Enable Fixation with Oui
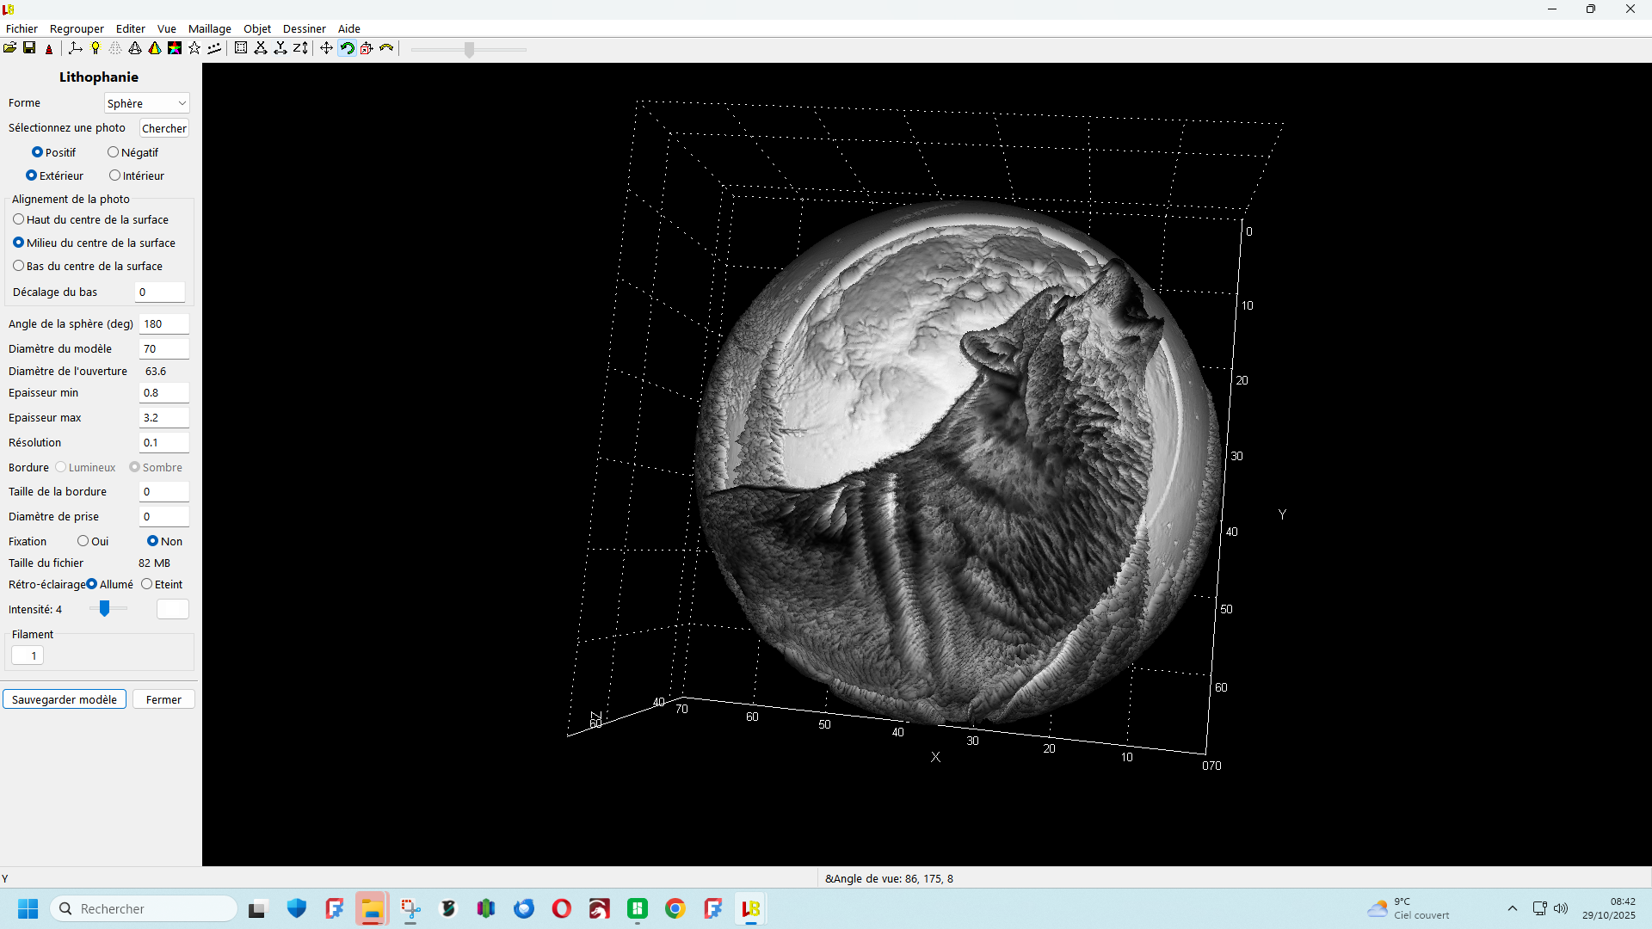This screenshot has width=1652, height=929. tap(83, 541)
